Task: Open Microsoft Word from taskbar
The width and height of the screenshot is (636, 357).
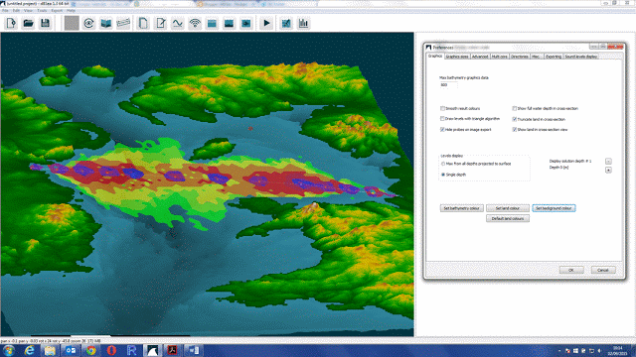Action: pos(194,350)
